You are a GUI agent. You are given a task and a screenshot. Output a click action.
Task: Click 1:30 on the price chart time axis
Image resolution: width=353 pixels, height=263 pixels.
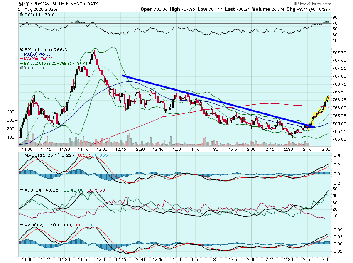point(214,150)
